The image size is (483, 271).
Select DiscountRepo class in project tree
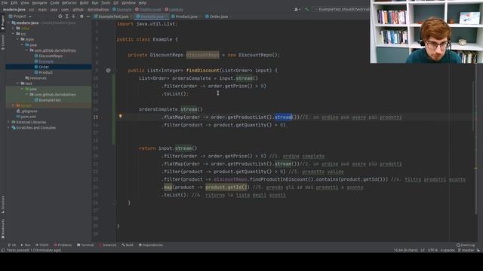point(48,56)
